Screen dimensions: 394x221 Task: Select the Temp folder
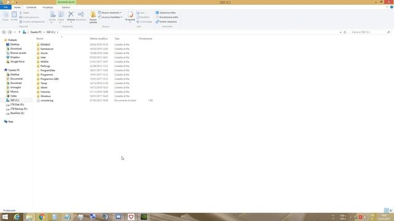(x=44, y=83)
